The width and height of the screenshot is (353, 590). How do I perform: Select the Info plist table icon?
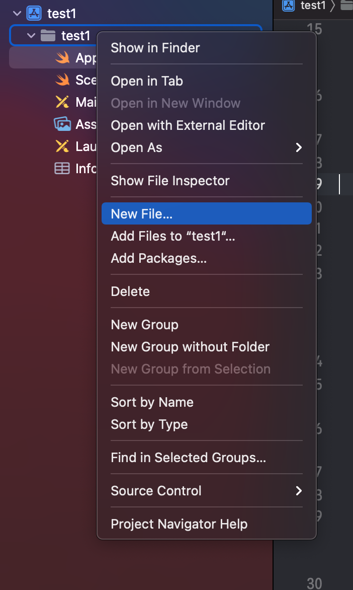click(x=62, y=169)
